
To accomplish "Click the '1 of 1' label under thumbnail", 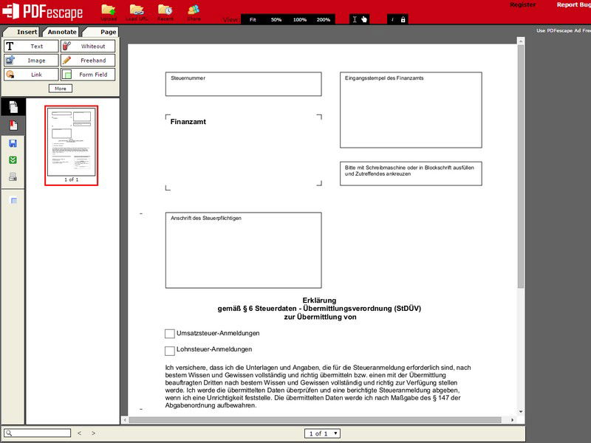I will tap(72, 179).
